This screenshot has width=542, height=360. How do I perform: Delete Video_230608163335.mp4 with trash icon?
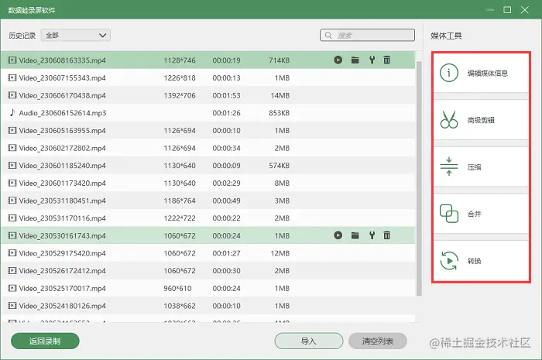pyautogui.click(x=387, y=60)
